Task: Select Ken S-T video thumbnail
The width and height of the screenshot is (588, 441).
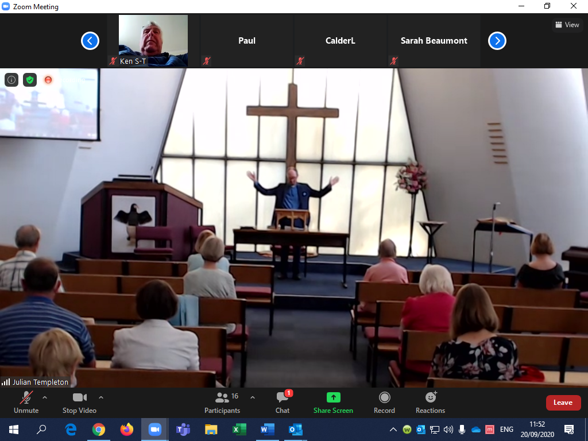Action: pos(153,40)
